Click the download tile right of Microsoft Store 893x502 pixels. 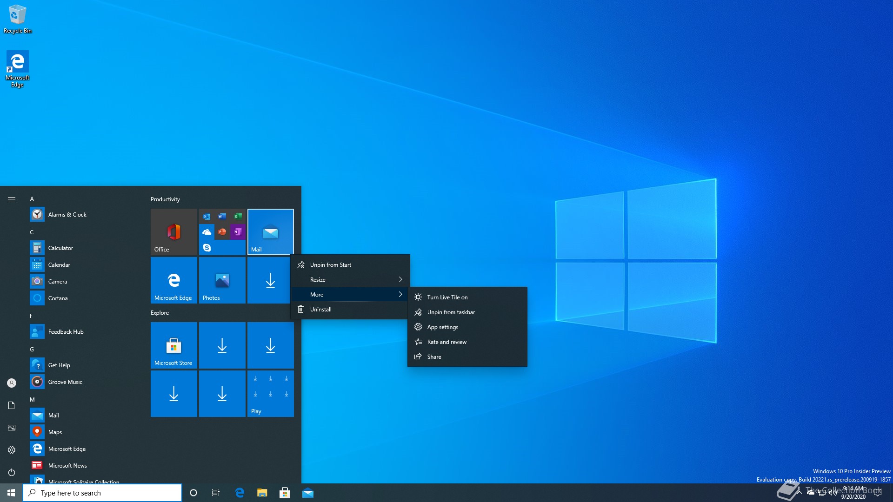tap(222, 345)
